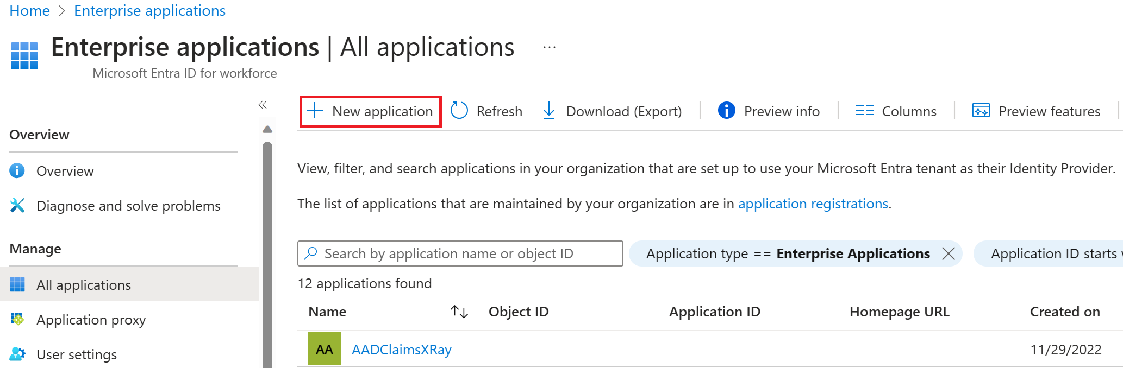Click the User settings icon
The height and width of the screenshot is (368, 1123).
pyautogui.click(x=17, y=354)
